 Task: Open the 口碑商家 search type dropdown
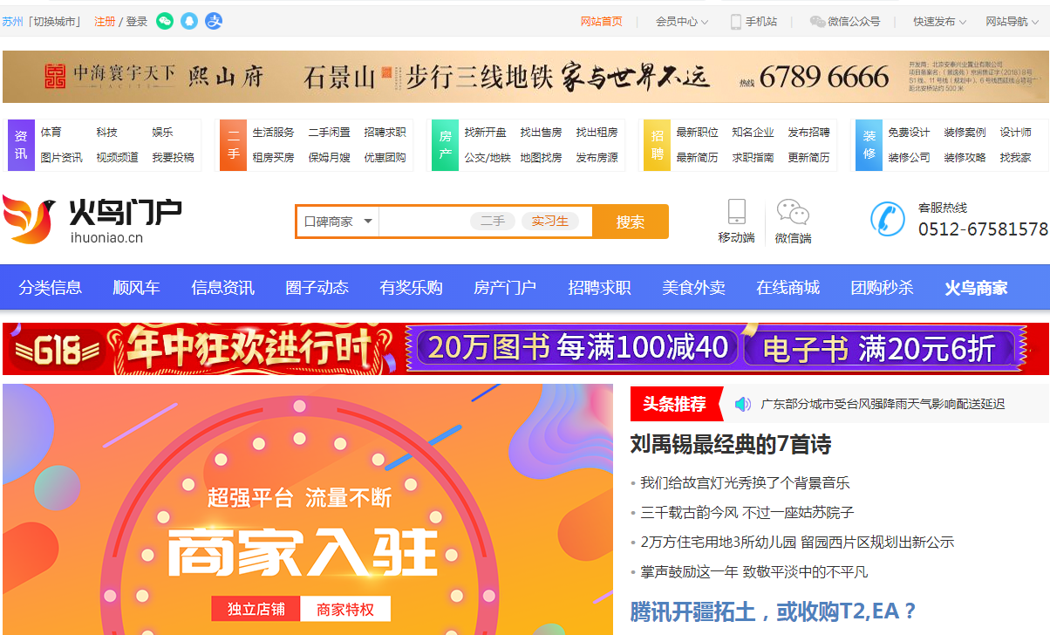point(337,222)
